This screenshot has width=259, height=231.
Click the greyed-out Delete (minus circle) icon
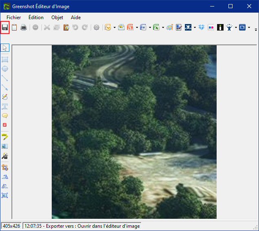point(35,27)
